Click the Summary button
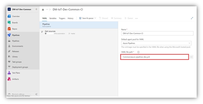The image size is (203, 104). 116,18
